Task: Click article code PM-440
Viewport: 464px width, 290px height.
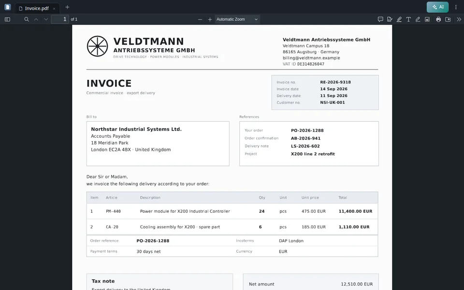Action: (x=113, y=211)
